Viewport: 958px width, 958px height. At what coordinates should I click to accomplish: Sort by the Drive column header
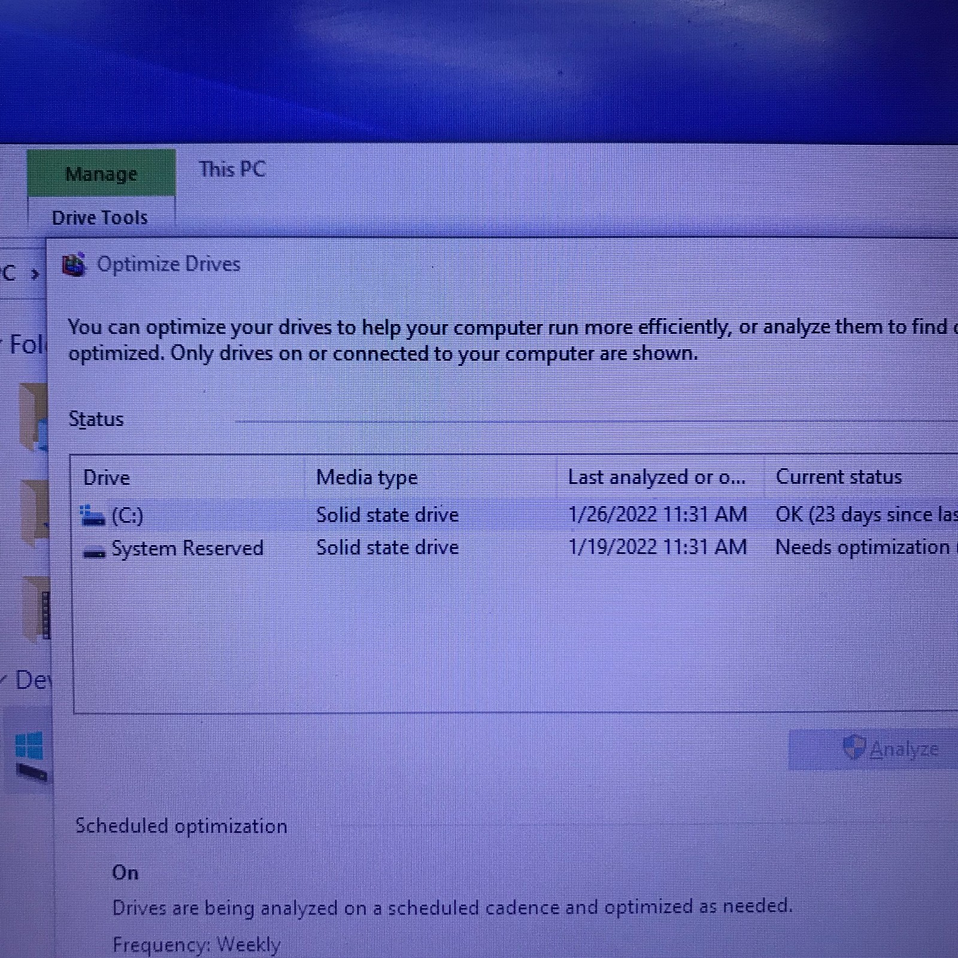pyautogui.click(x=107, y=477)
